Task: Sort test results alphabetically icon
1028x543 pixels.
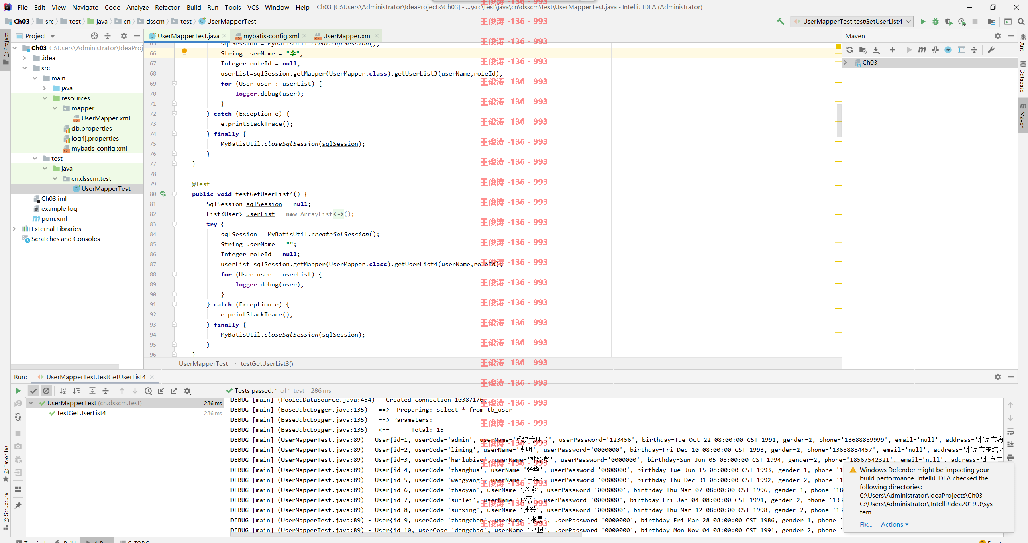Action: tap(63, 391)
